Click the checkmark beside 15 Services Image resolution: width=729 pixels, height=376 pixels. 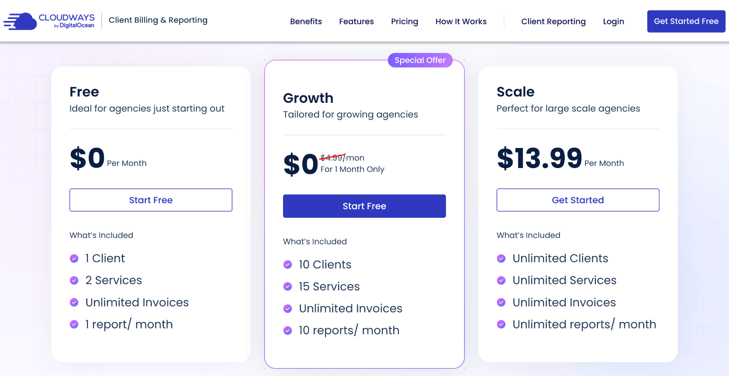[x=287, y=286]
